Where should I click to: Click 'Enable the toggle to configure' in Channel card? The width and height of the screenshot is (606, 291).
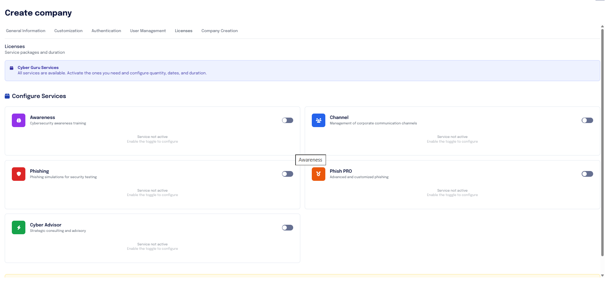(452, 142)
